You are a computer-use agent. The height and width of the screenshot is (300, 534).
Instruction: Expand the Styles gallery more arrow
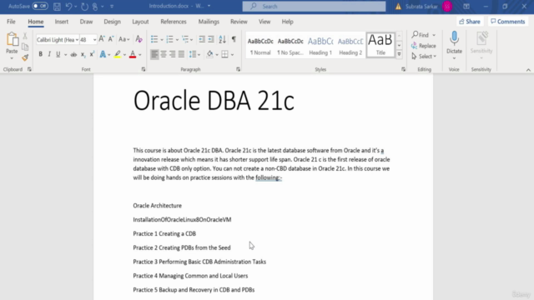coord(399,54)
